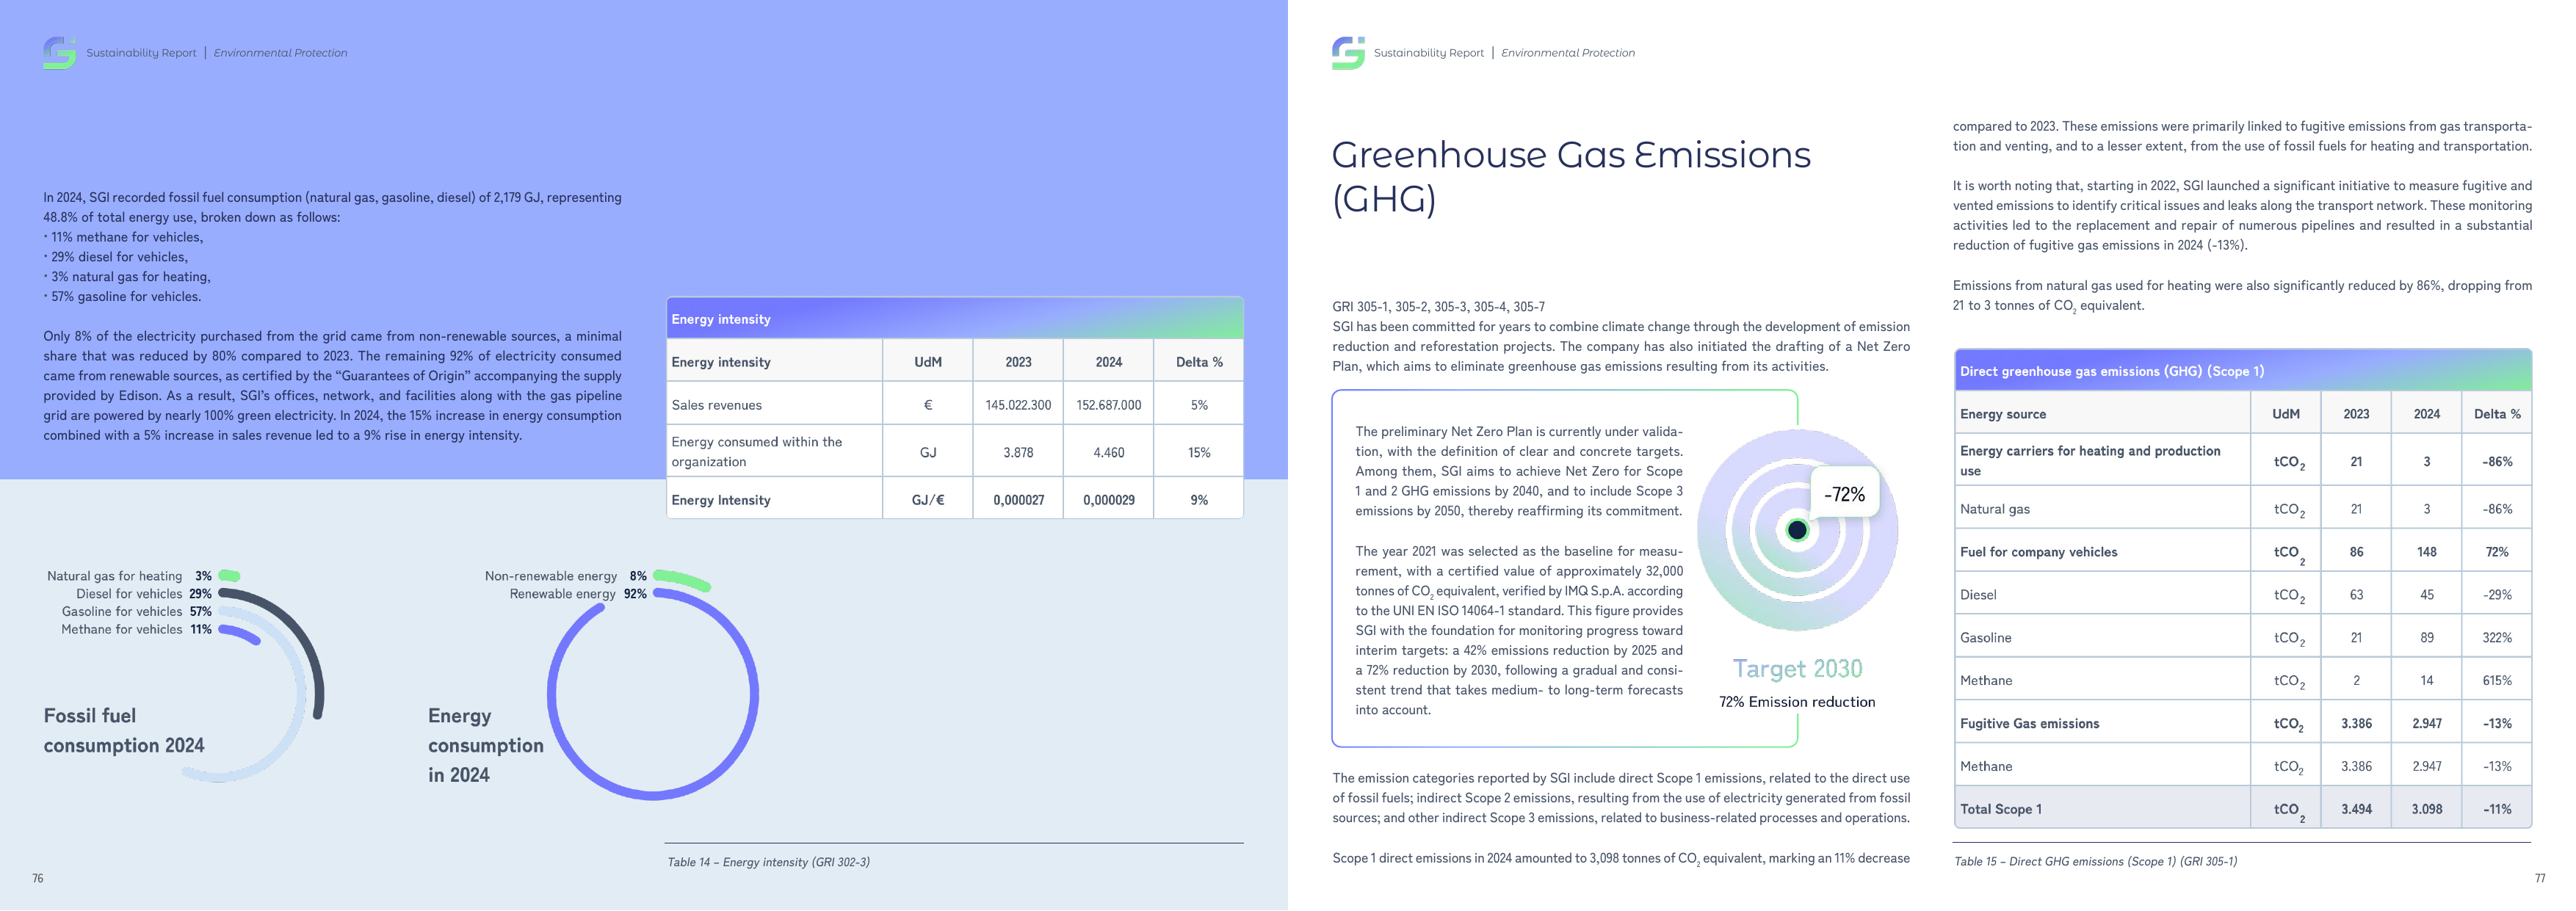Click the 'Energy consumed within the organization' row label
The height and width of the screenshot is (911, 2576).
coord(757,451)
